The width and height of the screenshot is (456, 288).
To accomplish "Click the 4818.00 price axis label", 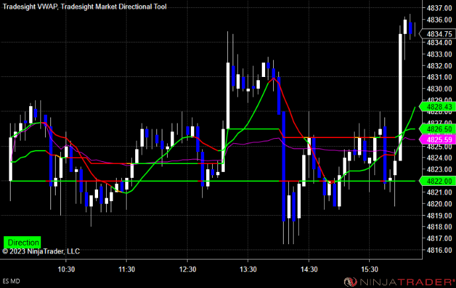I will (x=439, y=227).
